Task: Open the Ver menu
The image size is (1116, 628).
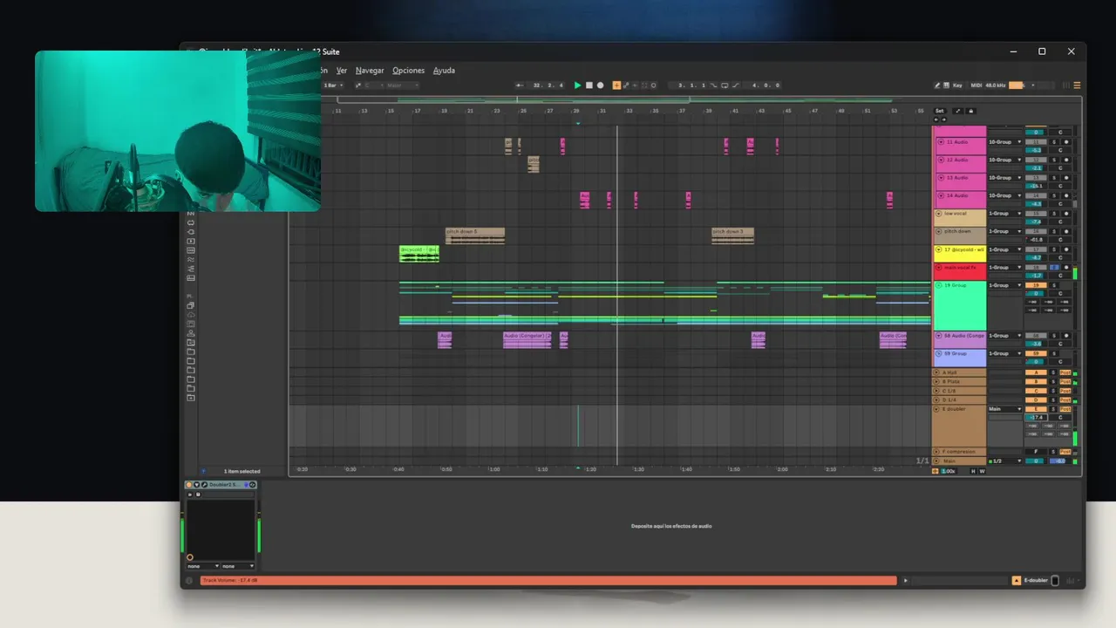Action: tap(342, 71)
